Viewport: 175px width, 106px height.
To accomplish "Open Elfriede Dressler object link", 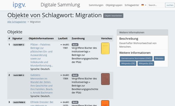I will click(x=41, y=102).
